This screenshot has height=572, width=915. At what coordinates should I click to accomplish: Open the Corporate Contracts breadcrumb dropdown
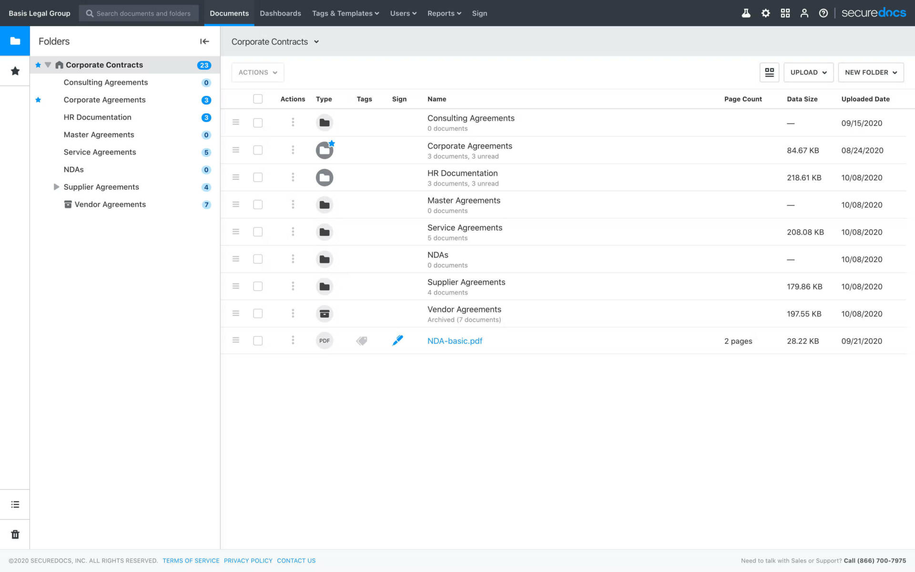tap(316, 41)
